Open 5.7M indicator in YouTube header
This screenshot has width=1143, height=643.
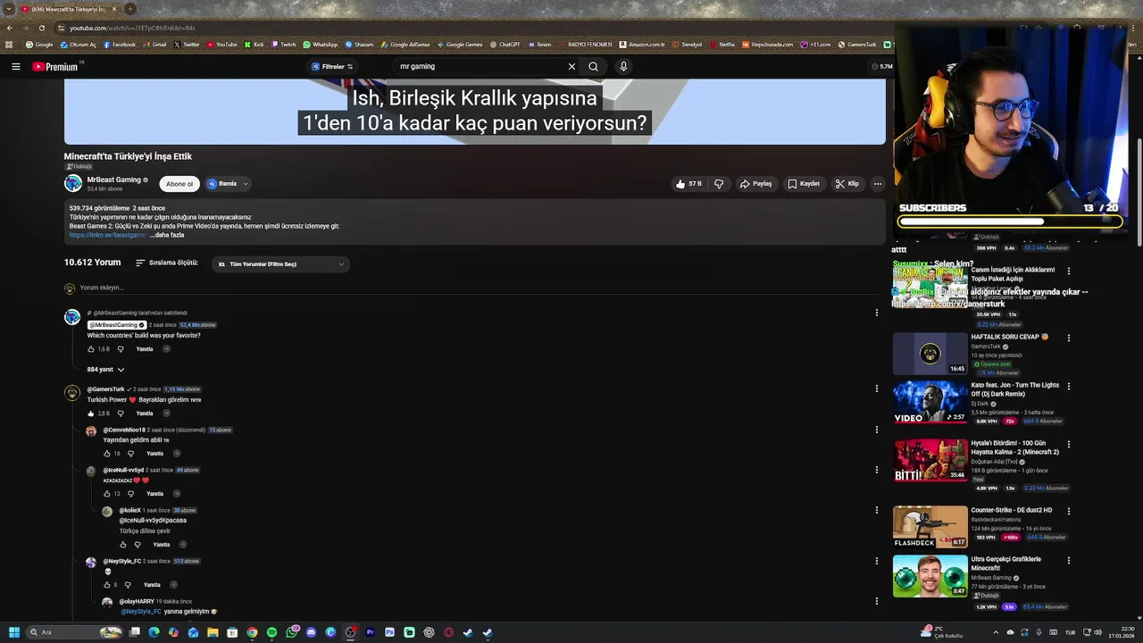click(x=882, y=66)
